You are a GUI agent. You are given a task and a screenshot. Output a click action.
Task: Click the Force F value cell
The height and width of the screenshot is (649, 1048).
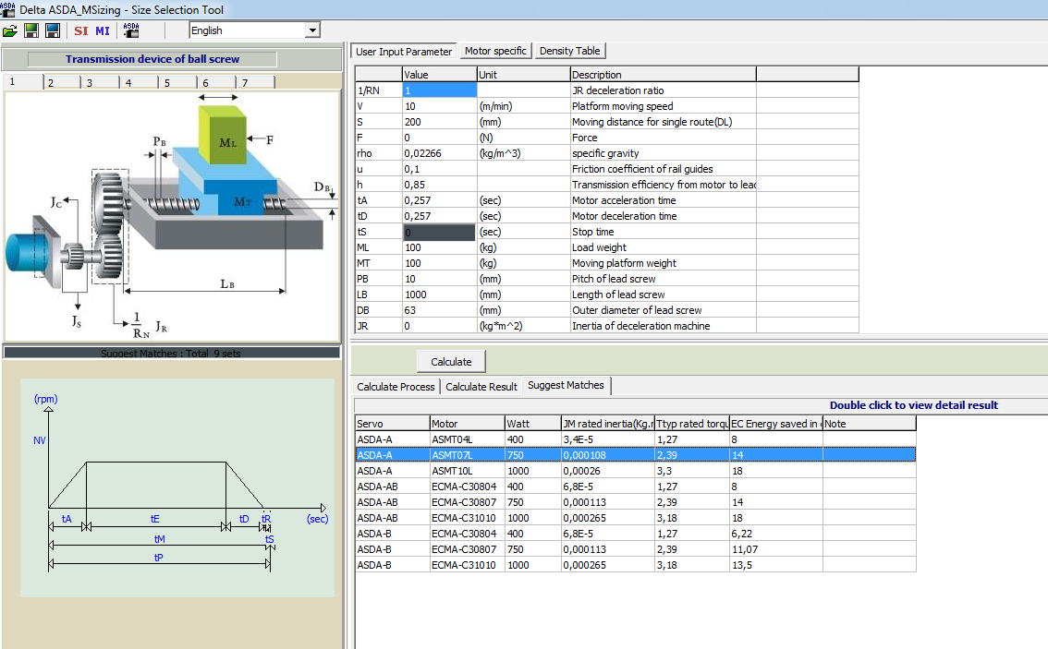click(440, 138)
